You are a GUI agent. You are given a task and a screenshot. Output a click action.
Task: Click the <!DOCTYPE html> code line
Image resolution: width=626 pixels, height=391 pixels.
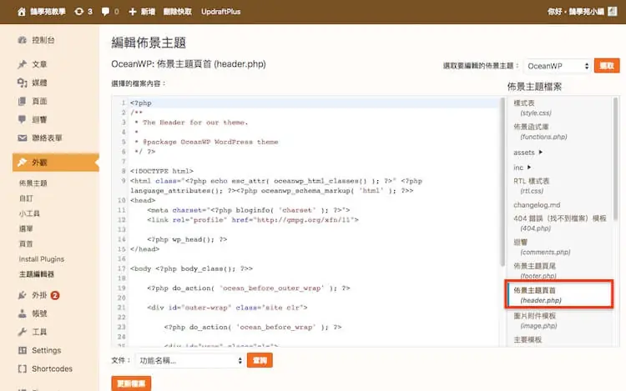162,171
